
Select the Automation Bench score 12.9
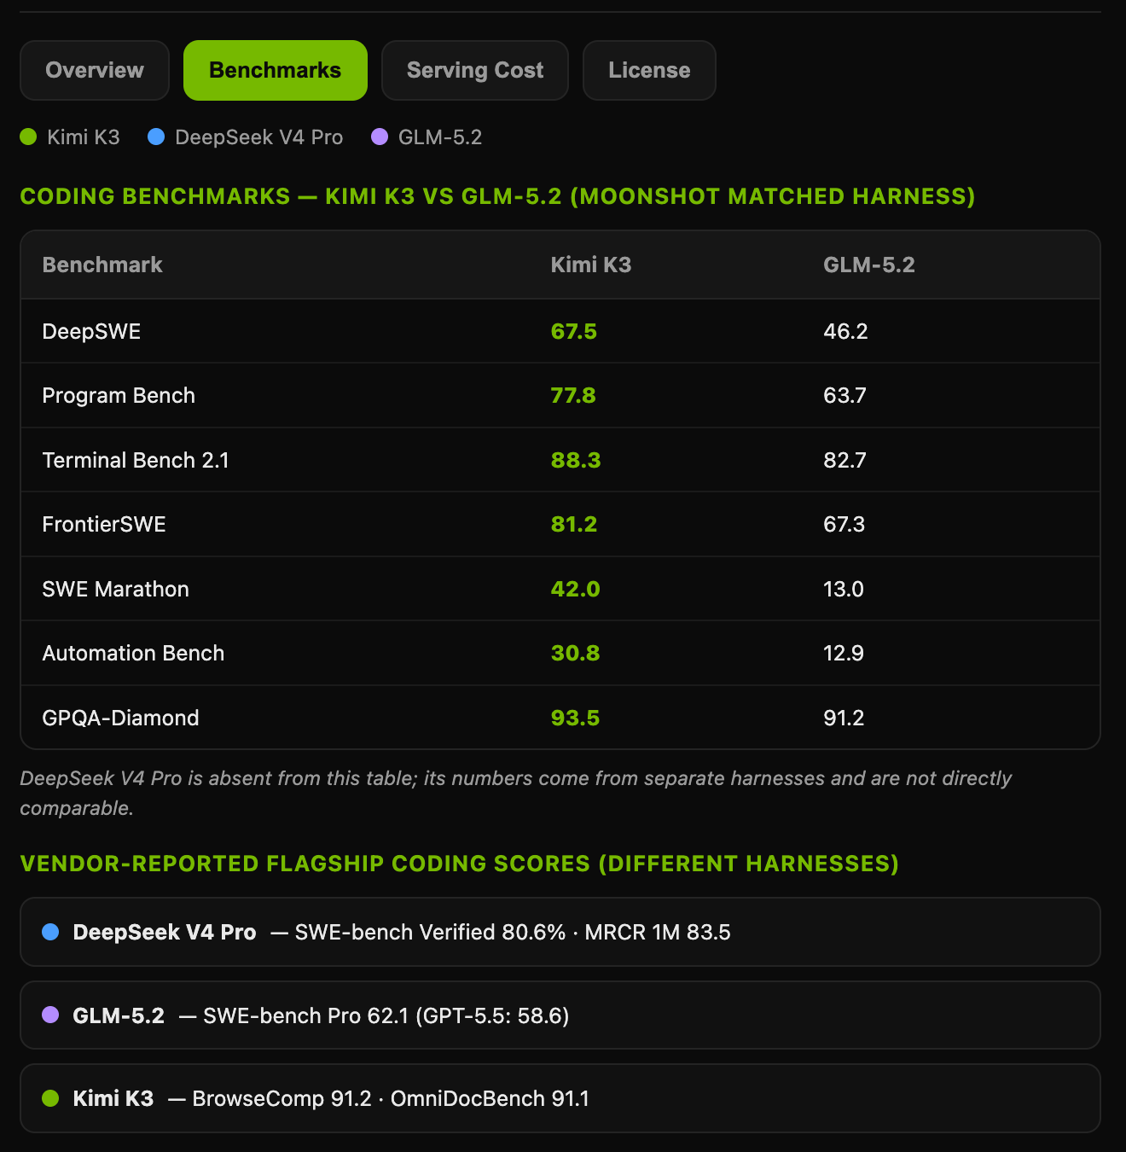844,653
